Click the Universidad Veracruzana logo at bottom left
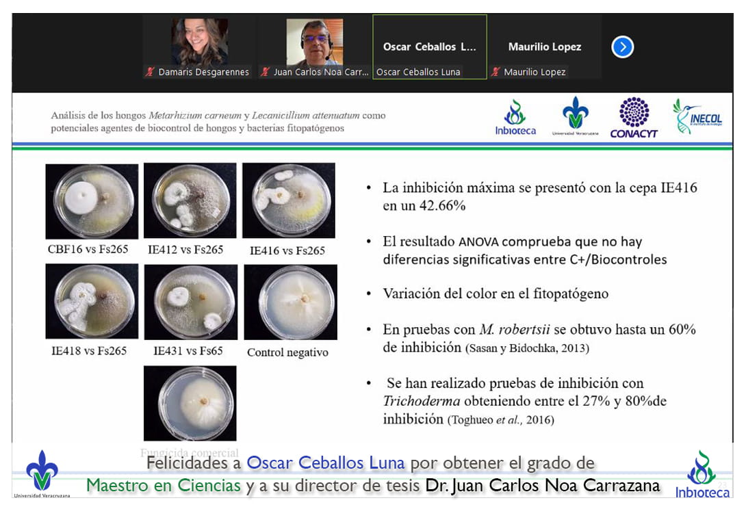Image resolution: width=746 pixels, height=520 pixels. [x=42, y=473]
